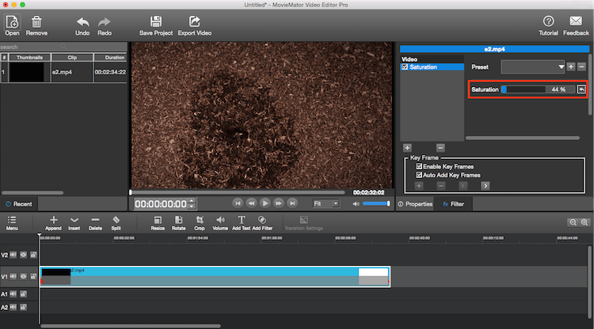594x329 pixels.
Task: Hide the V1 track with the eye icon
Action: [x=24, y=277]
